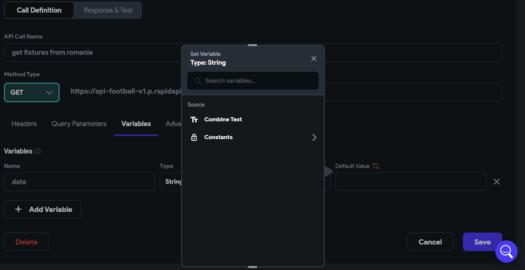Screen dimensions: 525x270
Task: Click the Combine Text icon
Action: [194, 119]
